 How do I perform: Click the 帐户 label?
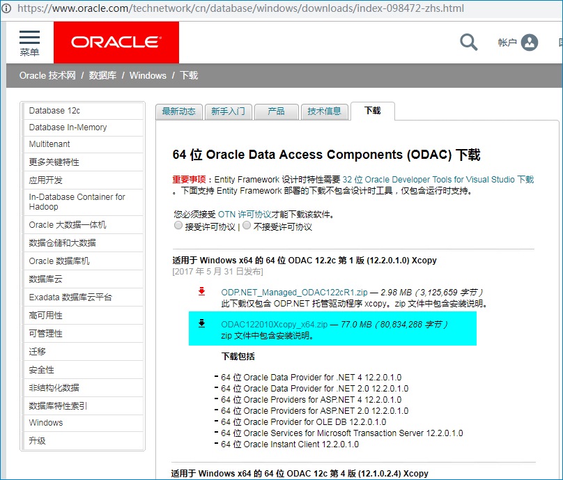coord(507,42)
